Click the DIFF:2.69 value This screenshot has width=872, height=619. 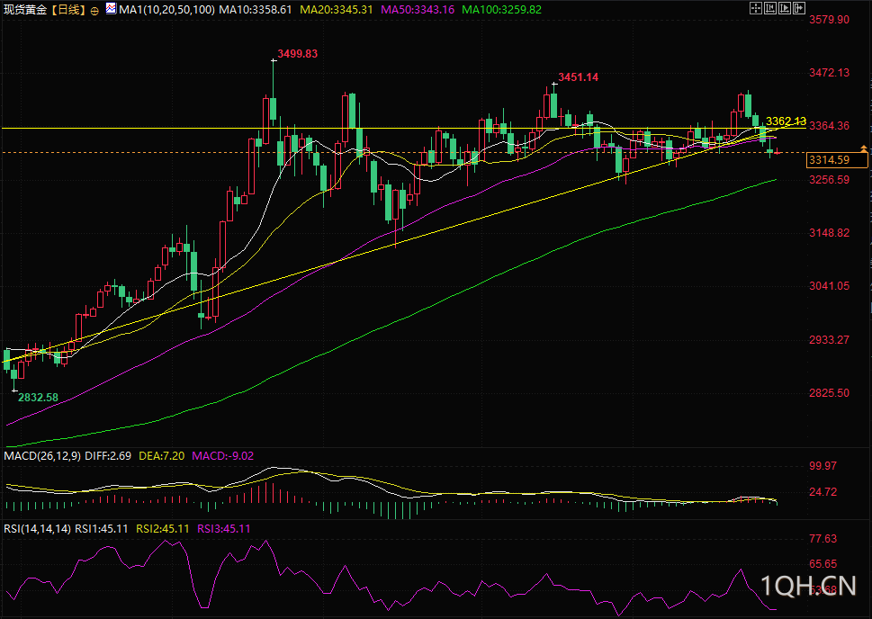coord(108,456)
